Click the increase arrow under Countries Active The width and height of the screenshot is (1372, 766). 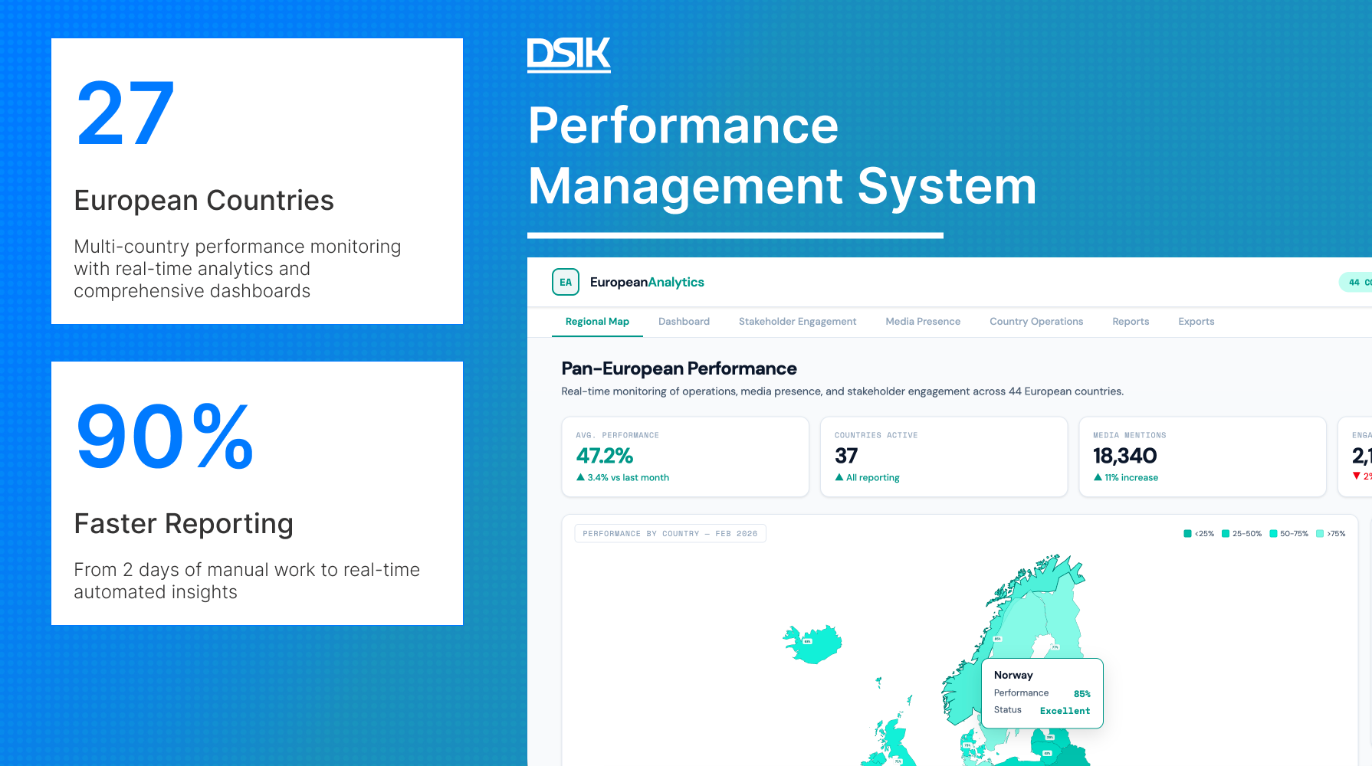click(839, 477)
